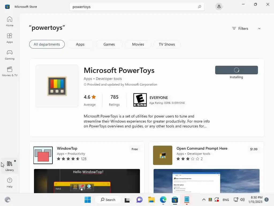This screenshot has height=206, width=274.
Task: Click the PowerToys description text
Action: pyautogui.click(x=147, y=121)
